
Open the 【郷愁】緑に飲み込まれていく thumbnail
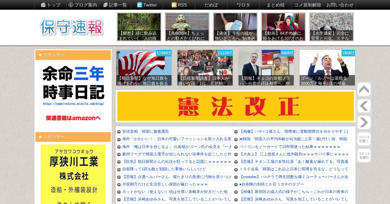click(139, 27)
